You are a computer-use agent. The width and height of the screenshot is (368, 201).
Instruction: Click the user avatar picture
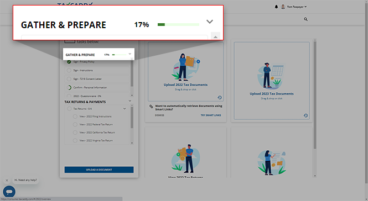[x=283, y=7]
